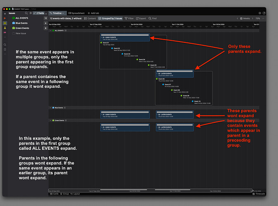
Task: Open Layout options in bottom bar
Action: click(75, 194)
